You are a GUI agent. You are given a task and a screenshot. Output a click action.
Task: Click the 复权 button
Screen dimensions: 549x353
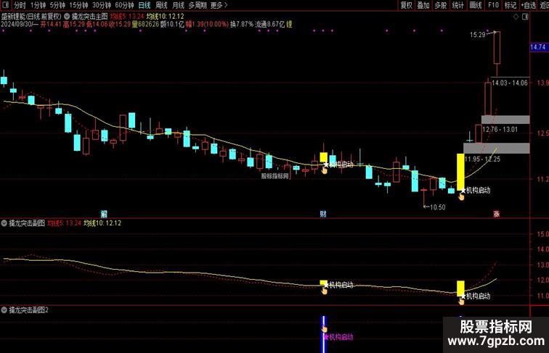pos(407,5)
